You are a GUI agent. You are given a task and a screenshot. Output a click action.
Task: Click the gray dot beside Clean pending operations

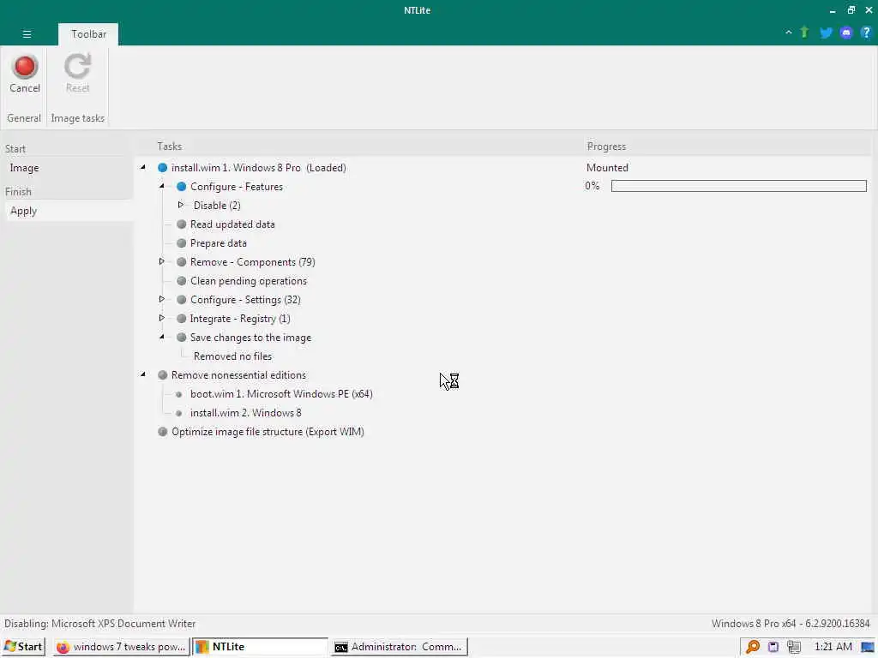click(x=182, y=281)
